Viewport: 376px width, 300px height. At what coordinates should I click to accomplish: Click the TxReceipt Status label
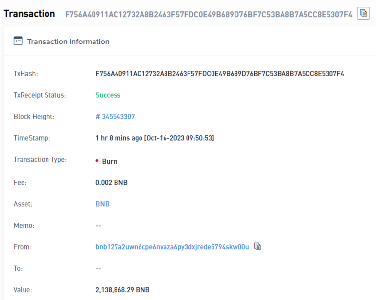click(40, 95)
